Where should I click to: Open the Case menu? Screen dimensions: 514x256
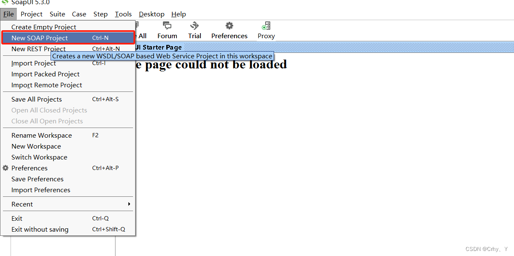point(79,14)
